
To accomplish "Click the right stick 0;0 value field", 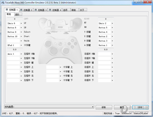I will coord(106,49).
